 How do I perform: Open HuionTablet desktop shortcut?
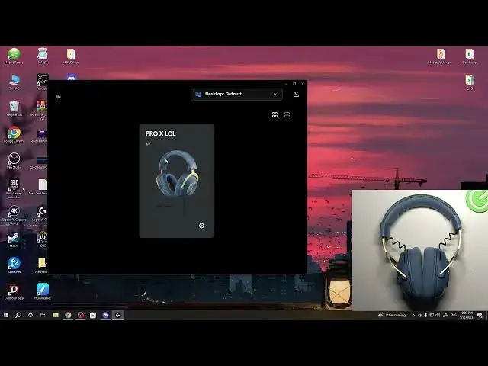[43, 291]
